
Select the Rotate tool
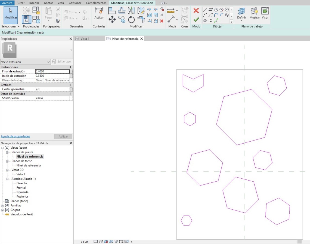[x=131, y=19]
